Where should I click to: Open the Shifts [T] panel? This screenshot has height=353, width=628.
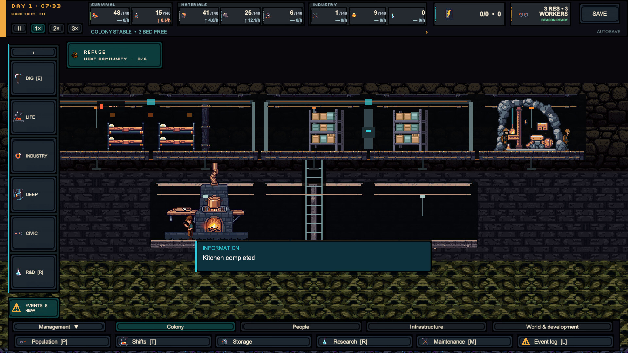163,342
